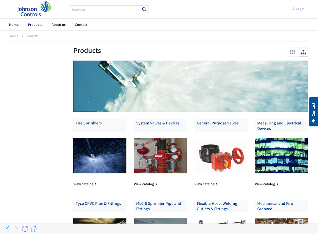View catalog under General Purpose Valves
318x234 pixels.
pos(206,184)
